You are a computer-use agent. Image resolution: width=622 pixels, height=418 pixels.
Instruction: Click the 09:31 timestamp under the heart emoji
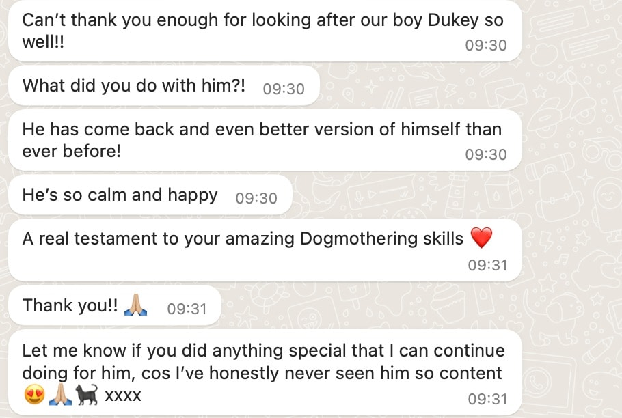(487, 265)
